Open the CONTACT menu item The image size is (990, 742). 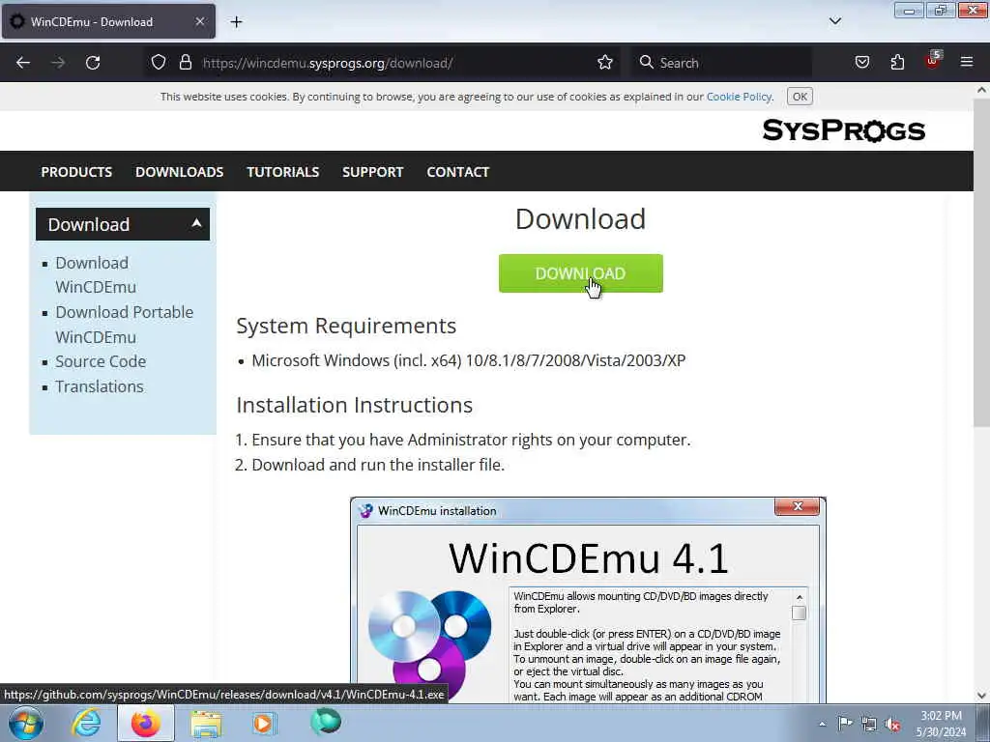pyautogui.click(x=457, y=172)
